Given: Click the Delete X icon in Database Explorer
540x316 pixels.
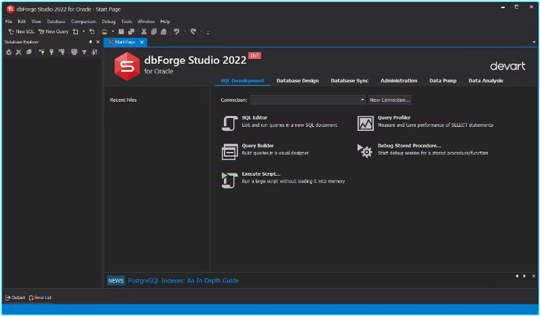Looking at the screenshot, I should coord(18,52).
